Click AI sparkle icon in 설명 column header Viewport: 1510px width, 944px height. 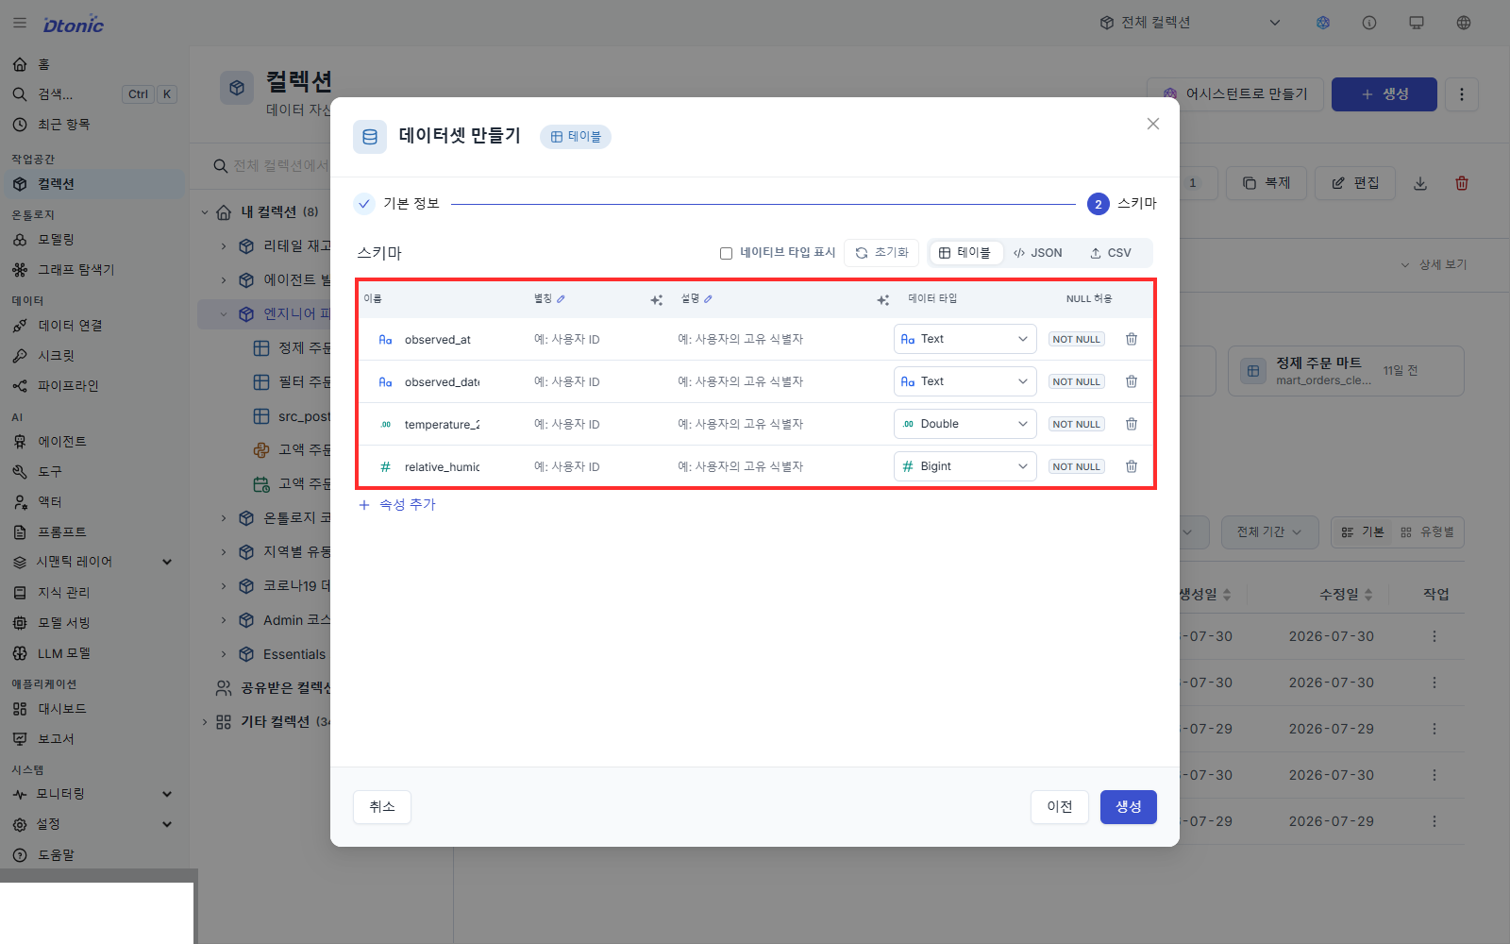(882, 300)
